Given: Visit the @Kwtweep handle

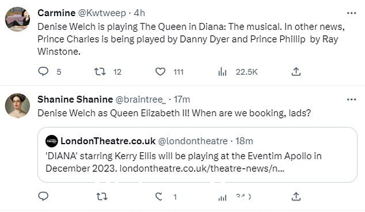Looking at the screenshot, I should 102,13.
